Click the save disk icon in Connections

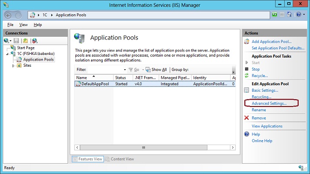pos(16,41)
